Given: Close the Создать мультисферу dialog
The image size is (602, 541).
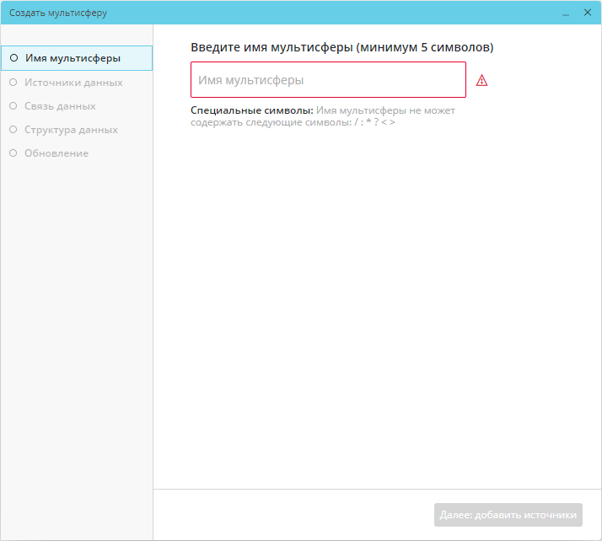Looking at the screenshot, I should (588, 13).
